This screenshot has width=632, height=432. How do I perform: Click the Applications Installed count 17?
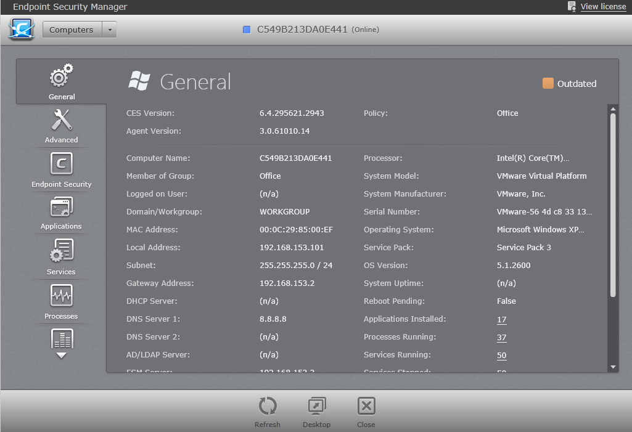[501, 320]
